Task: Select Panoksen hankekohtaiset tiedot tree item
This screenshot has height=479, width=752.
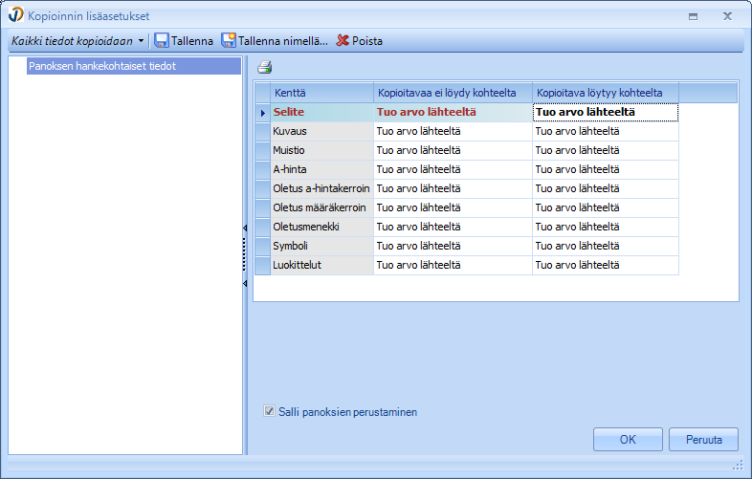Action: coord(134,66)
